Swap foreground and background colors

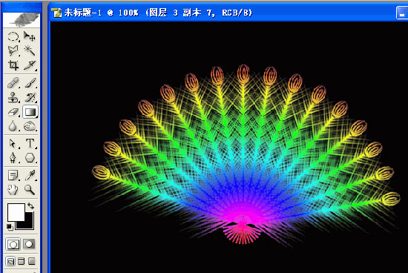click(x=30, y=205)
